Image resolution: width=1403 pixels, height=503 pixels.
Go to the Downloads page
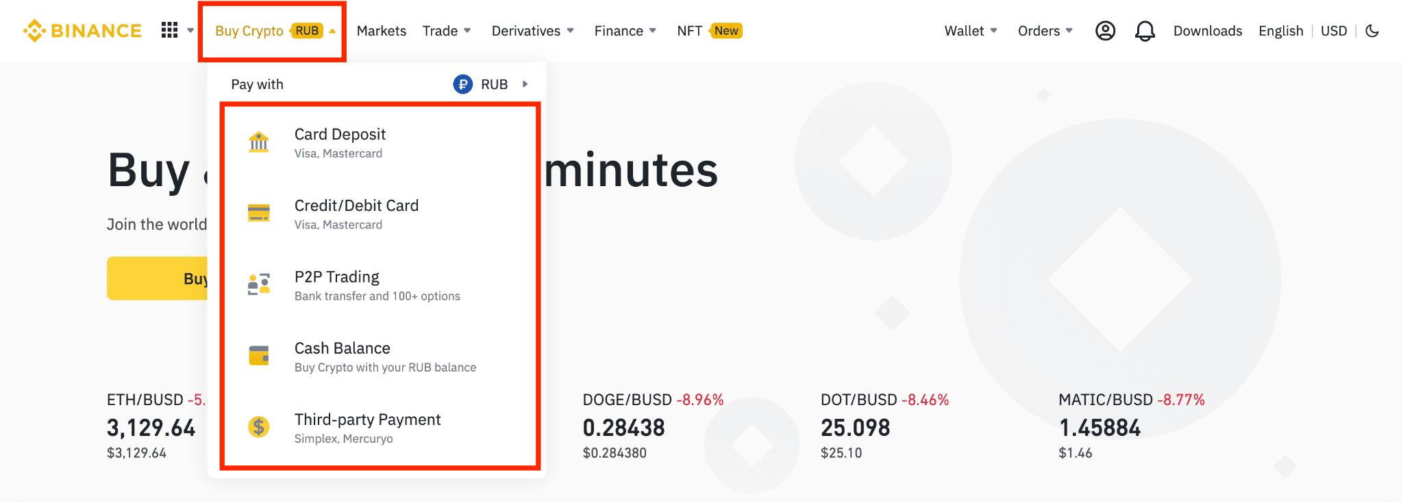click(x=1207, y=31)
